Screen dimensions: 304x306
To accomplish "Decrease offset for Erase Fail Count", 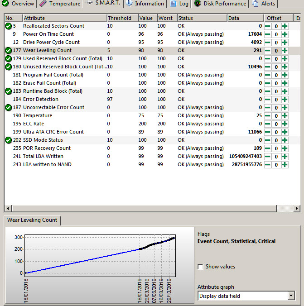I will (268, 83).
